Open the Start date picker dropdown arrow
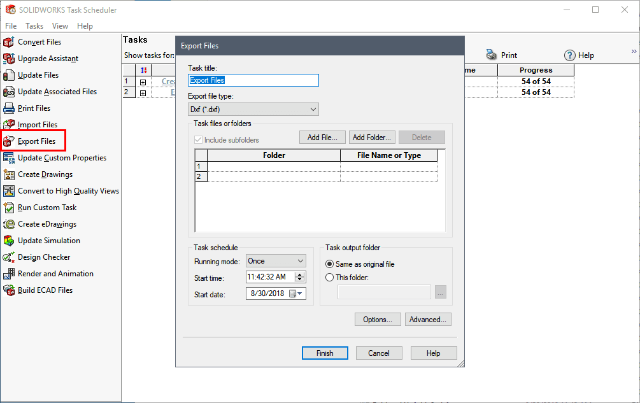The height and width of the screenshot is (403, 640). tap(301, 293)
